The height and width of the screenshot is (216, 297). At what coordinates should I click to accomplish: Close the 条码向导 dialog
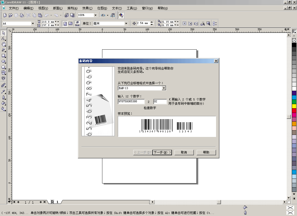(x=216, y=61)
